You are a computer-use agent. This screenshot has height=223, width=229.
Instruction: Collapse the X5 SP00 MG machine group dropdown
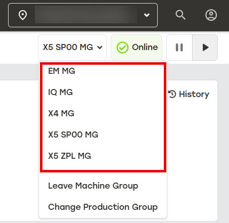coord(72,48)
